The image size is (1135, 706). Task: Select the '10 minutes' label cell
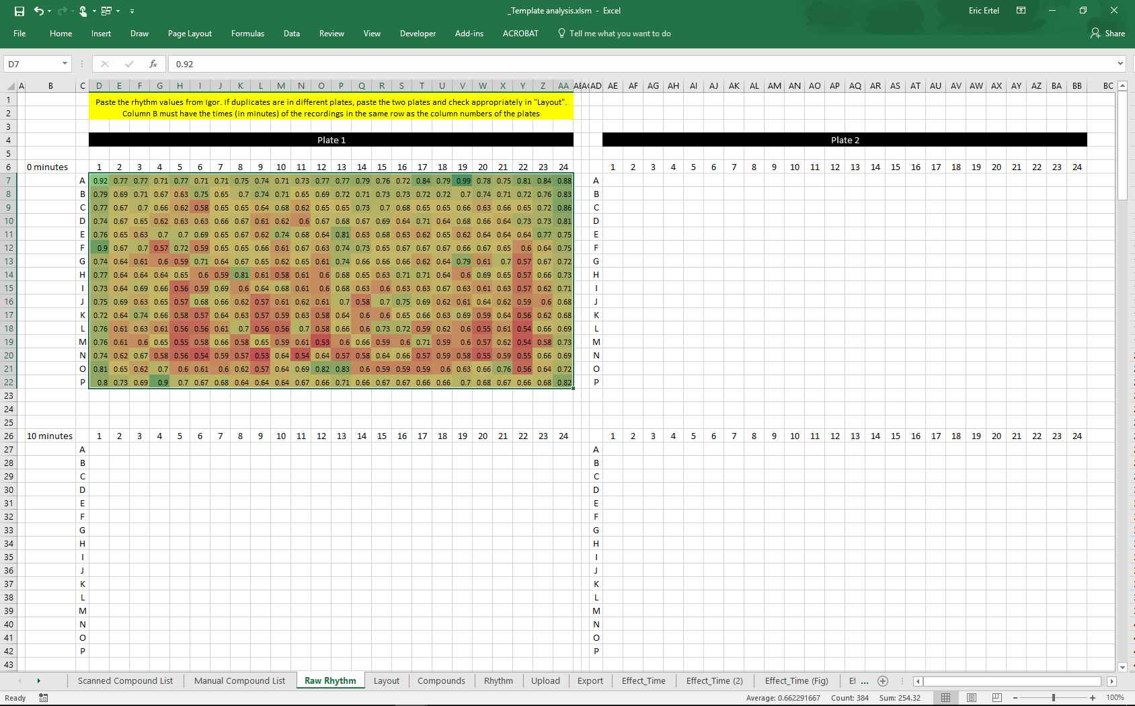(50, 436)
